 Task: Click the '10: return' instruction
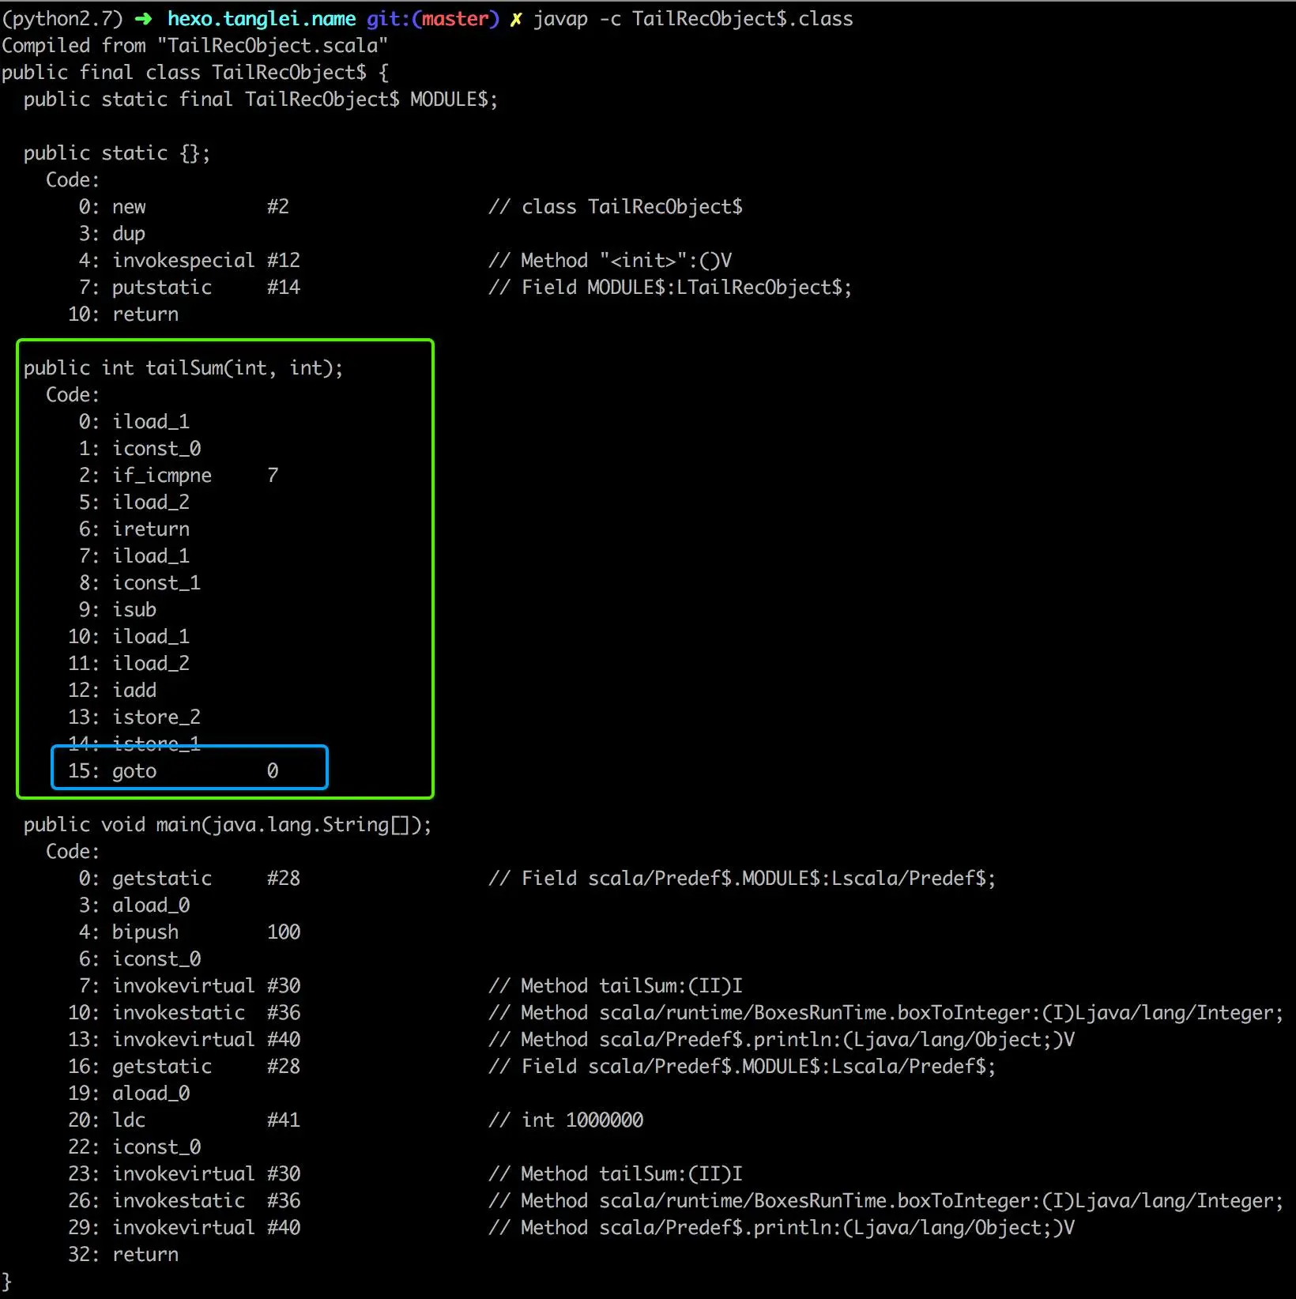123,314
